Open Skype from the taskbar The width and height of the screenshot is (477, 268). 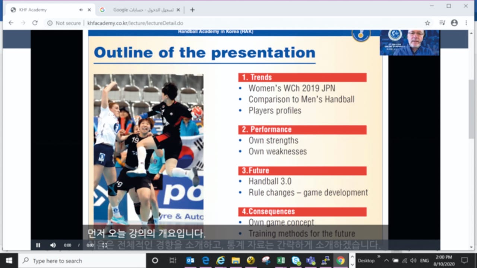(x=296, y=261)
